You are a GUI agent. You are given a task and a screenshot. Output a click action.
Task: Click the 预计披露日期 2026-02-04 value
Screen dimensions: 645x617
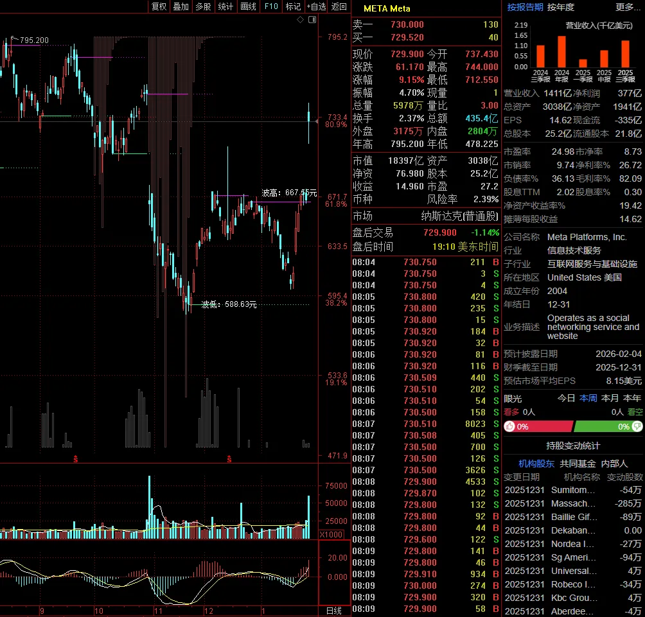point(619,354)
